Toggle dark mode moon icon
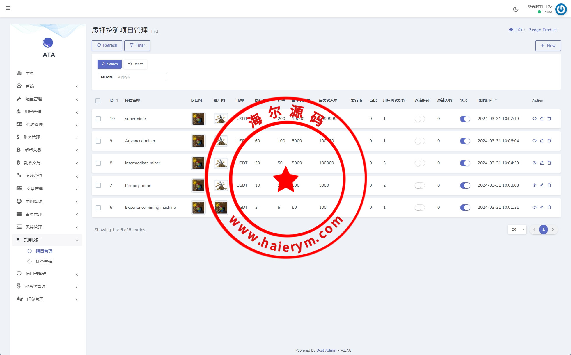571x355 pixels. pyautogui.click(x=516, y=9)
